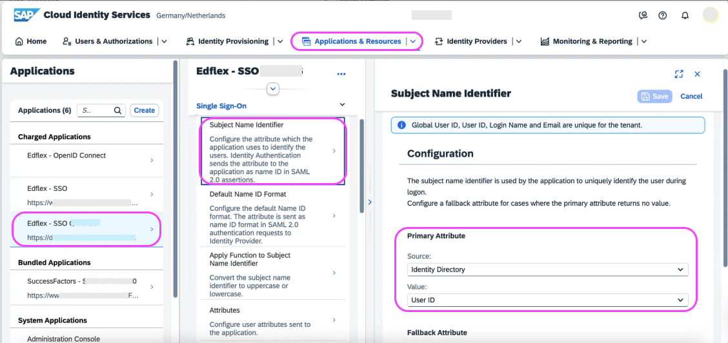
Task: Expand the Users & Authorizations dropdown arrow
Action: 165,41
